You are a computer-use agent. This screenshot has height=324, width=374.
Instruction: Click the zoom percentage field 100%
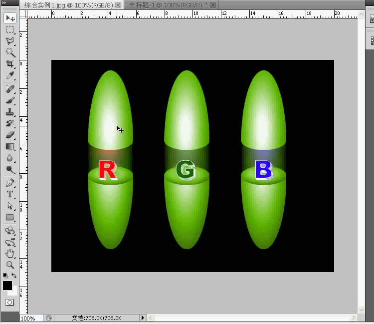pos(31,319)
